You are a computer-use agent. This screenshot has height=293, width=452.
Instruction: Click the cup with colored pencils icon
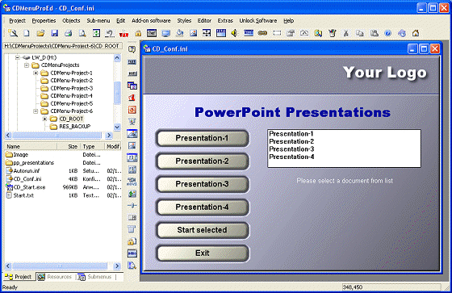[x=333, y=33]
